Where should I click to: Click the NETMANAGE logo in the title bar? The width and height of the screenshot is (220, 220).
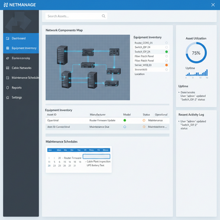(x=20, y=5)
